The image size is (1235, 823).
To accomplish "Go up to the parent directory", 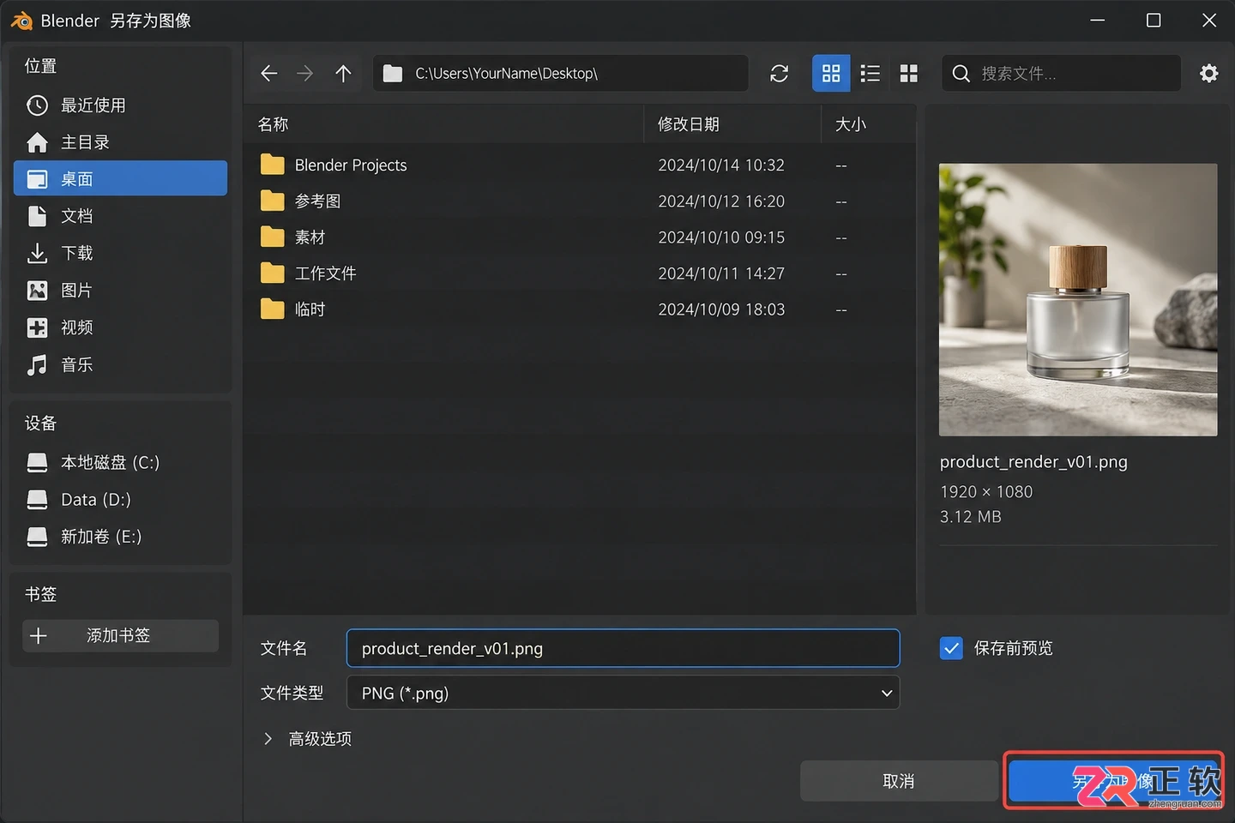I will [343, 74].
